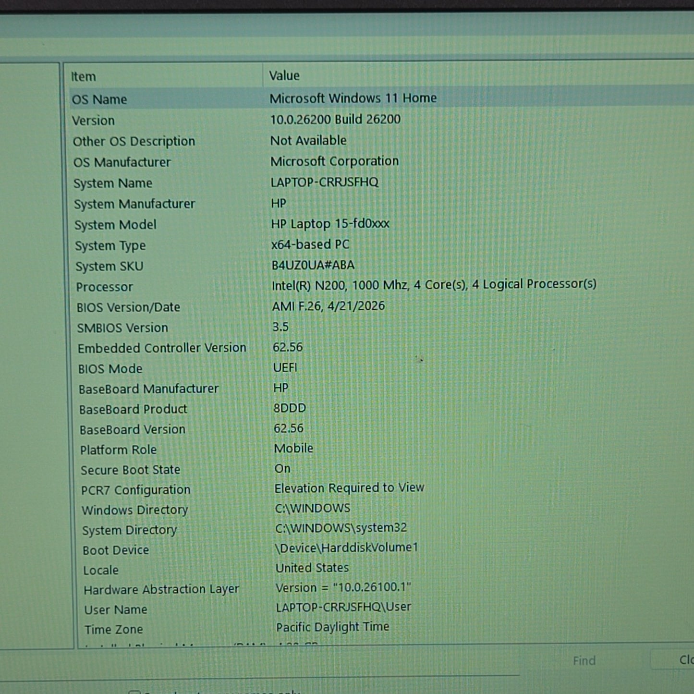Image resolution: width=694 pixels, height=694 pixels.
Task: Select the "System SKU" item
Action: 110,266
